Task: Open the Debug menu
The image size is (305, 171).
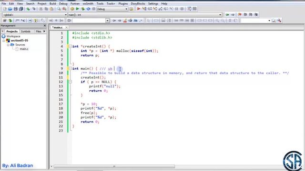Action: [x=63, y=3]
